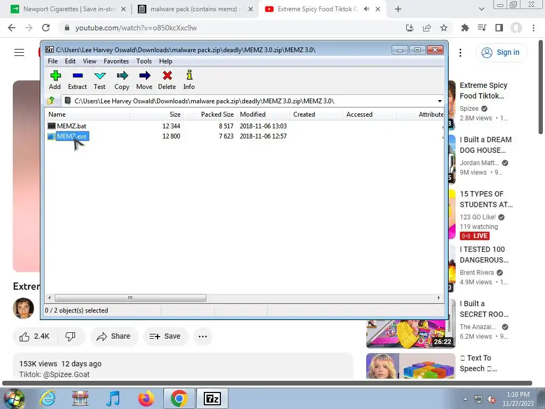Open the Help menu
This screenshot has width=545, height=409.
(x=166, y=61)
